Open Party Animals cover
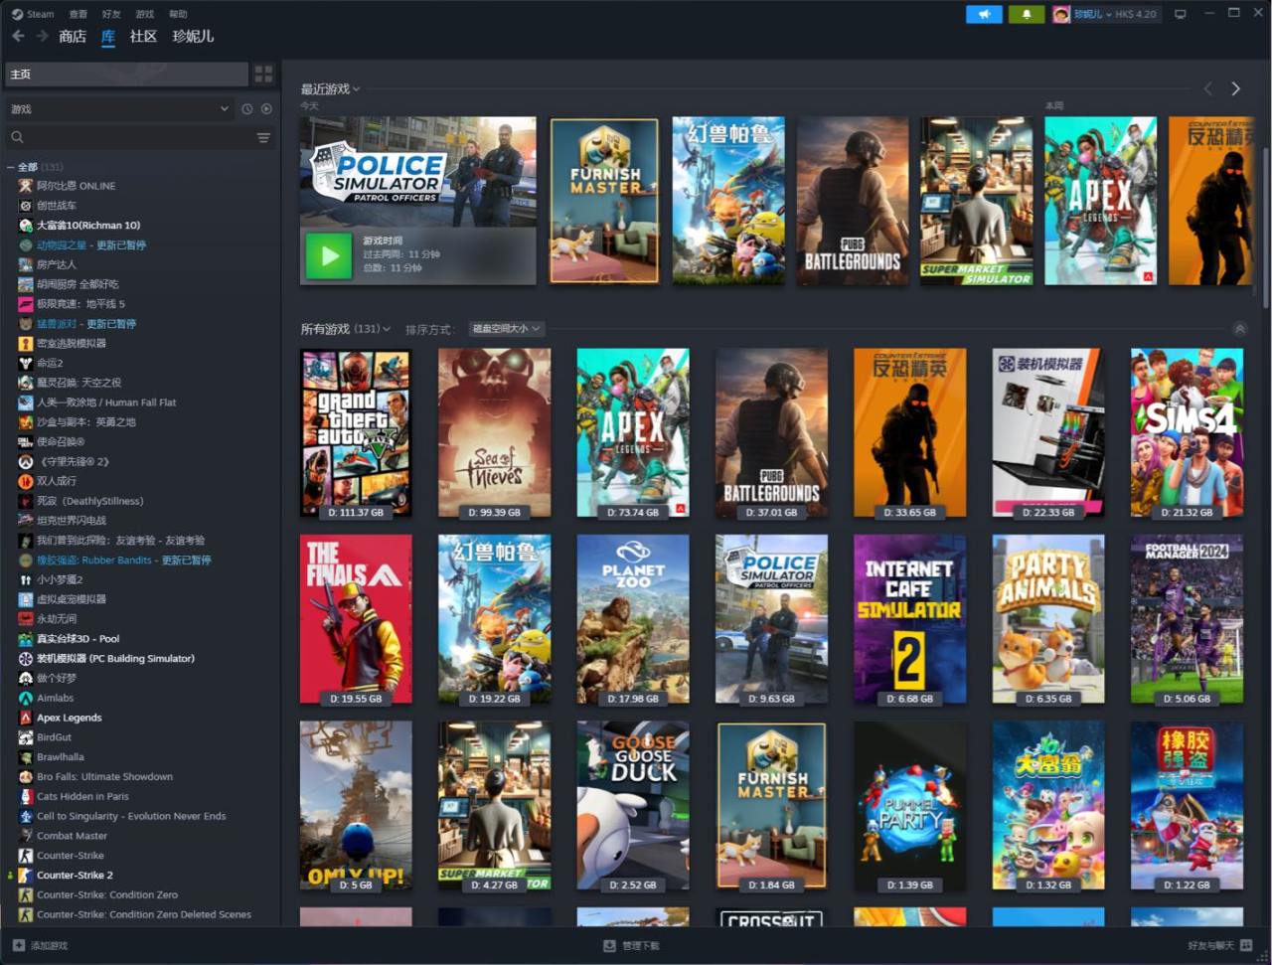This screenshot has height=965, width=1272. coord(1048,619)
